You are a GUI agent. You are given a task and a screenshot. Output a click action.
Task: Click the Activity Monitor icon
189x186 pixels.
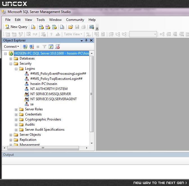point(92,27)
